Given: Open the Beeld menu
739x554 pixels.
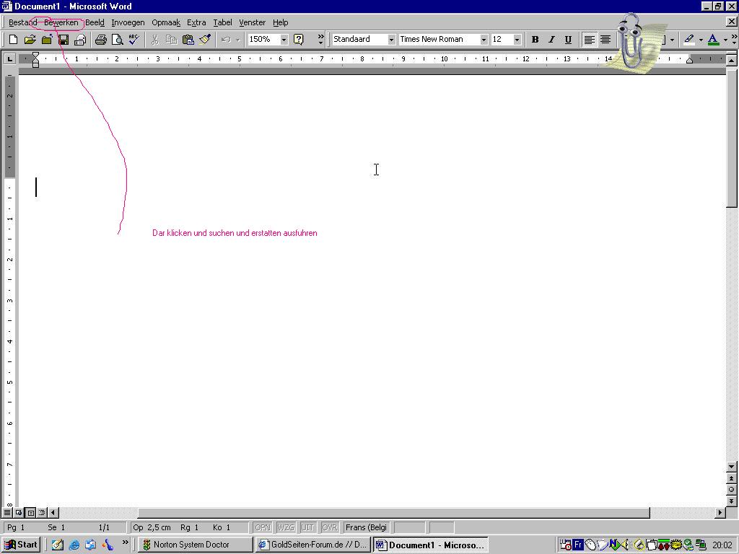Looking at the screenshot, I should coord(95,22).
